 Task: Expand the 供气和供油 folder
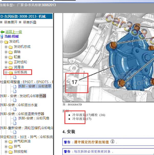coord(6,141)
